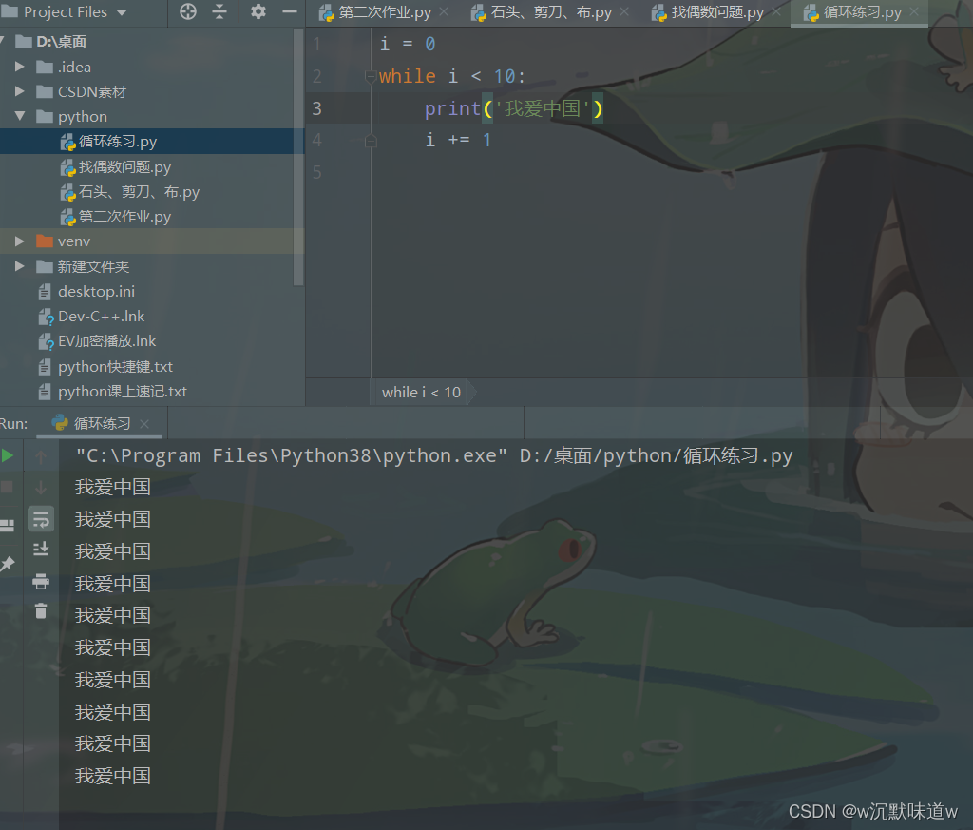Click the locate/scroll-from-source crosshair icon
Screen dimensions: 973x830
coord(188,11)
